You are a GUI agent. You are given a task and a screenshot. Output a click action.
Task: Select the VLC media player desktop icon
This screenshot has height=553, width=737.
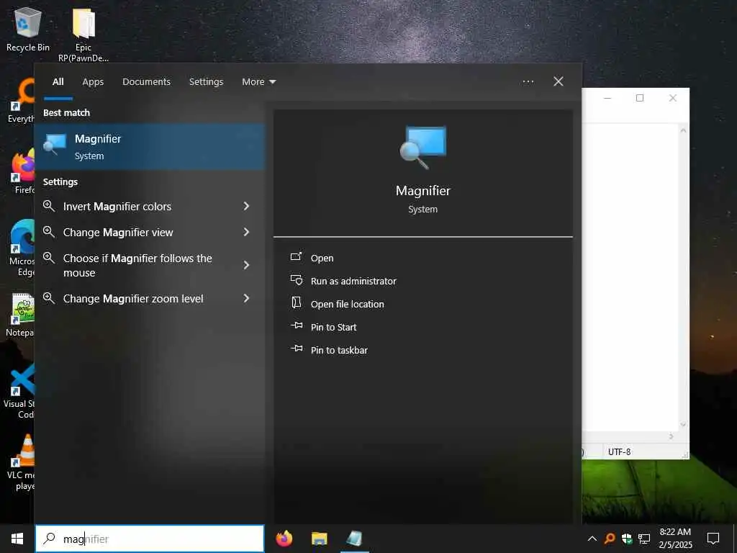(x=21, y=462)
